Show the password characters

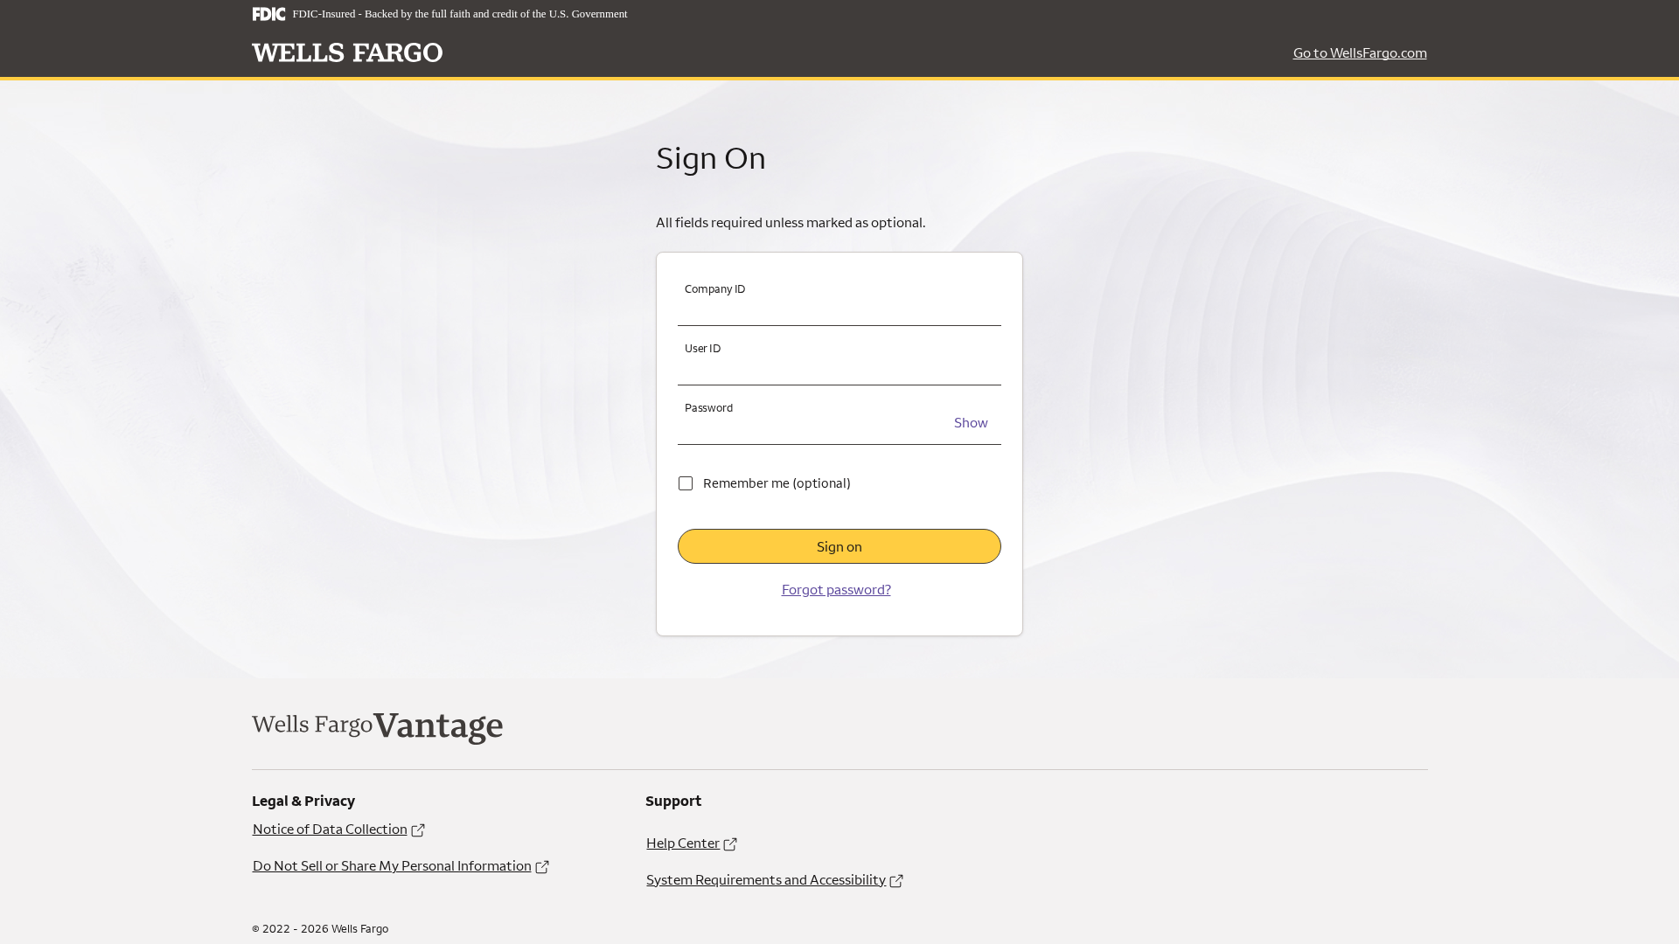click(x=971, y=423)
